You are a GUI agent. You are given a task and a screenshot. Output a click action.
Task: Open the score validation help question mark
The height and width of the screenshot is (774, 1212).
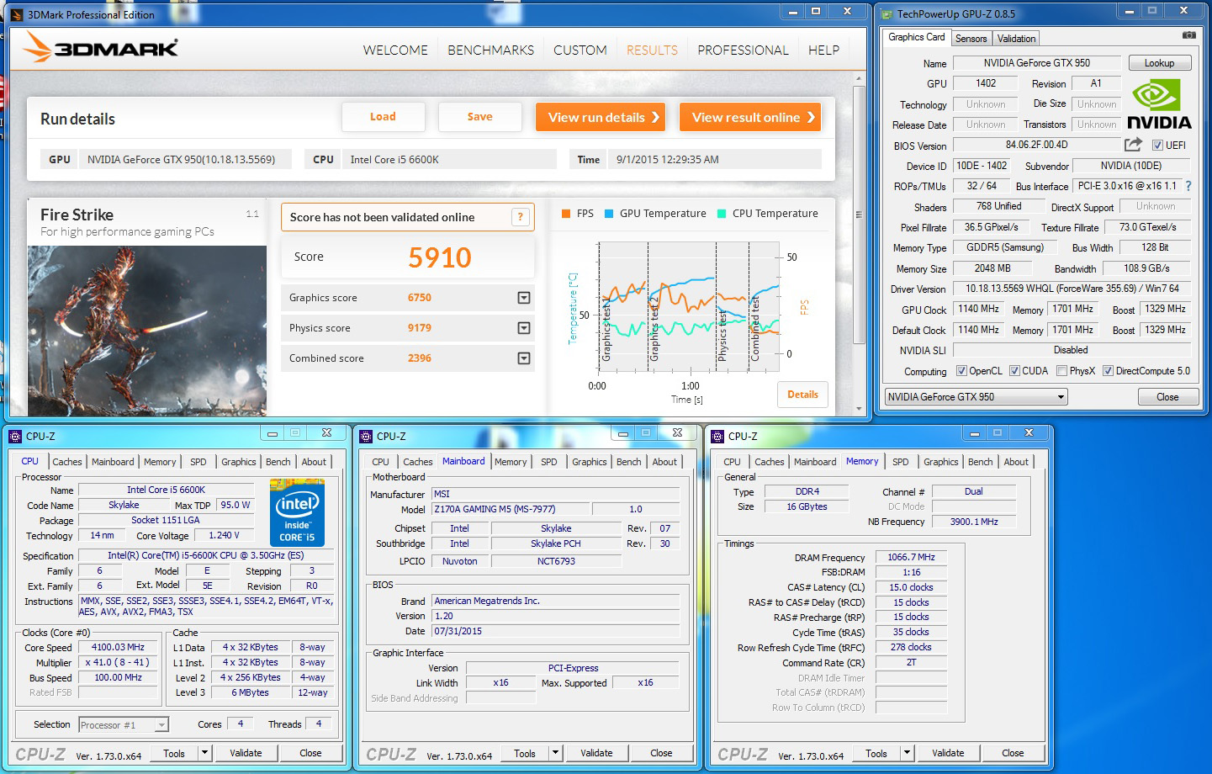[521, 217]
